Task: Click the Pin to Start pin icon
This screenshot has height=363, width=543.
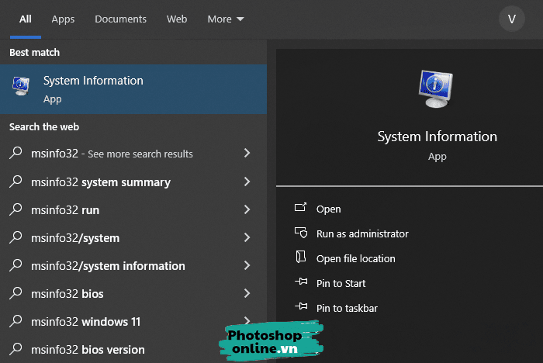Action: point(301,283)
